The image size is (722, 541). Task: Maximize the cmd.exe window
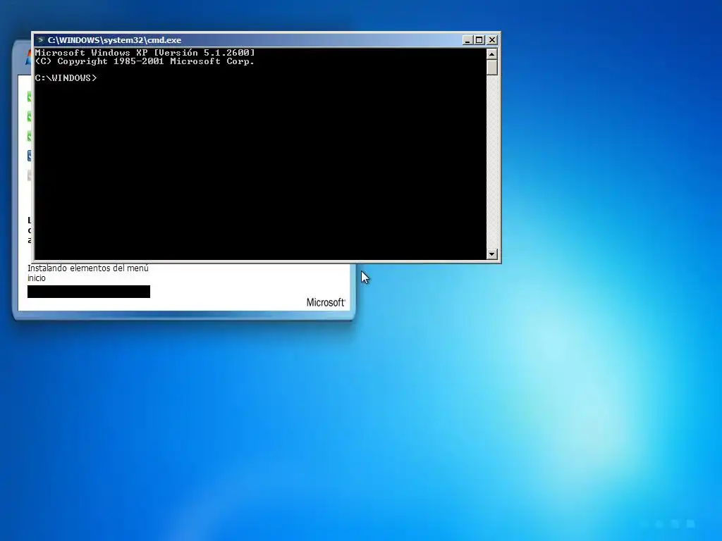point(479,40)
